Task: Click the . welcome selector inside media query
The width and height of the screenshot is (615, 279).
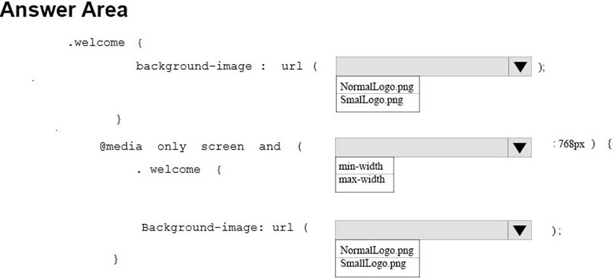Action: 179,170
